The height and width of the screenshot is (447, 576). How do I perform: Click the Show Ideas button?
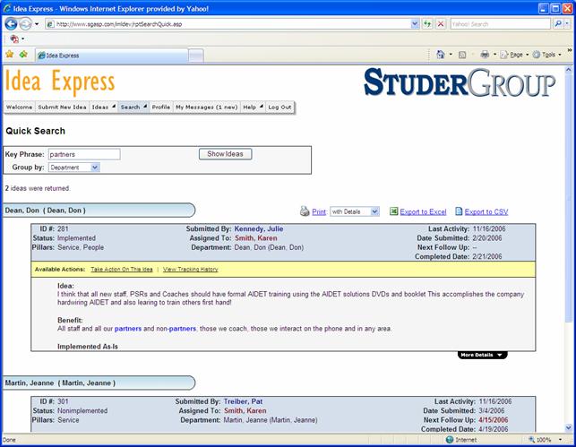tap(225, 154)
